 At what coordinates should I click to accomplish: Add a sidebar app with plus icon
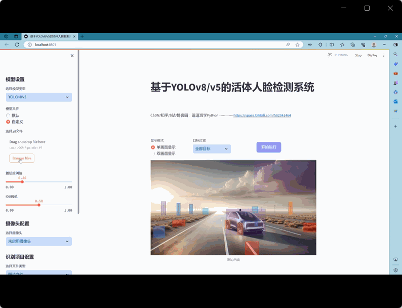pos(395,126)
